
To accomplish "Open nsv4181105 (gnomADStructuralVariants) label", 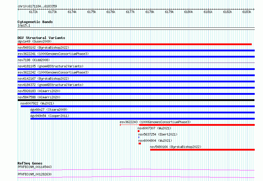I will pos(51,66).
